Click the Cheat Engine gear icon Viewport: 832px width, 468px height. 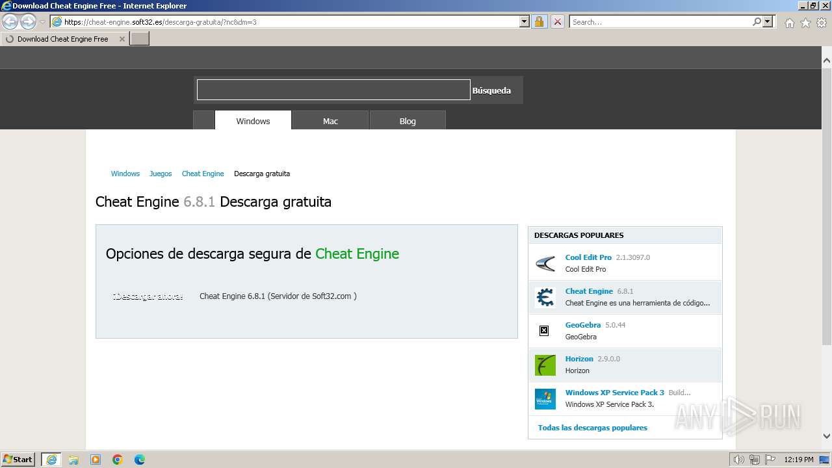tap(545, 297)
